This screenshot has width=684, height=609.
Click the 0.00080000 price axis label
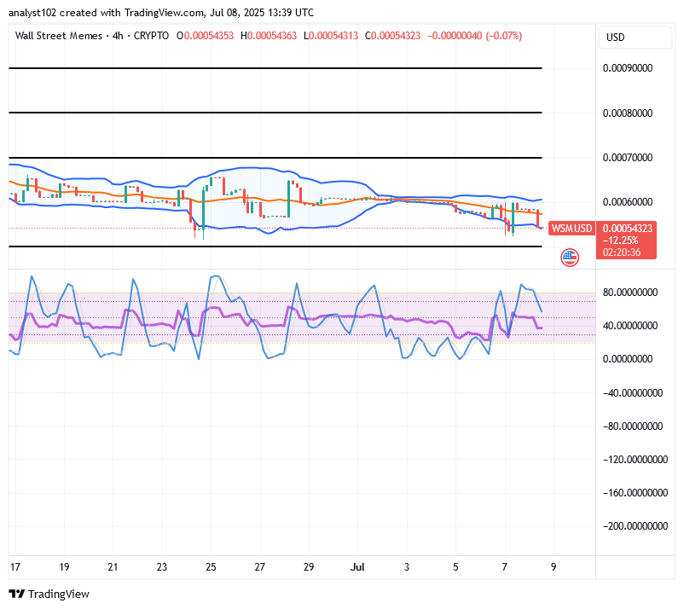[628, 113]
